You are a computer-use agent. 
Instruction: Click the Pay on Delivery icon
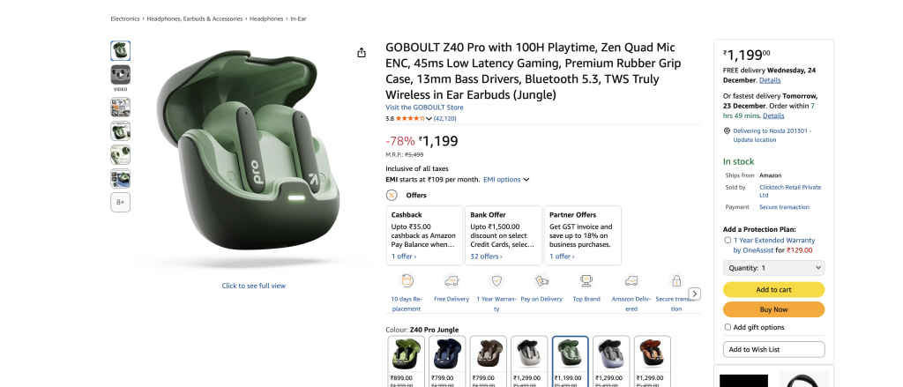pyautogui.click(x=542, y=281)
